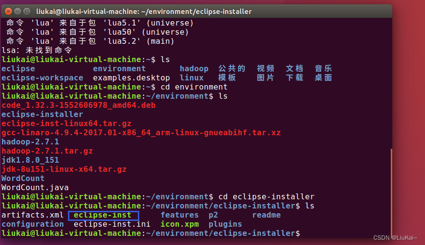The width and height of the screenshot is (425, 245).
Task: Click 'code_1.32.3-1552606978_amd64.deb' file name
Action: coord(79,105)
